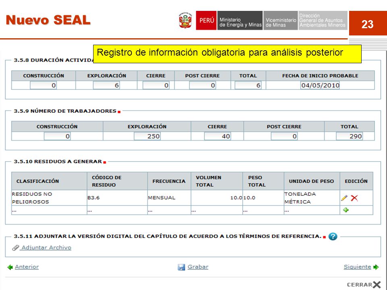The image size is (387, 290).
Task: Click the UNIDAD DE PESO column header
Action: click(x=312, y=181)
